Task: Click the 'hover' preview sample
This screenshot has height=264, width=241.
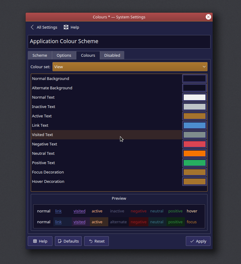Action: click(x=192, y=211)
